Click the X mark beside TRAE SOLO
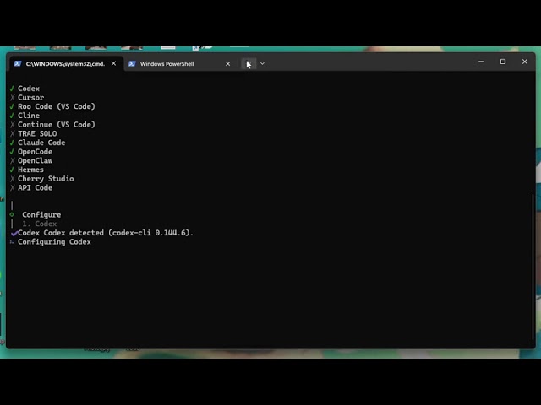 pyautogui.click(x=13, y=133)
